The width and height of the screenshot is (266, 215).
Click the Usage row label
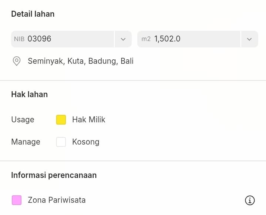[23, 120]
